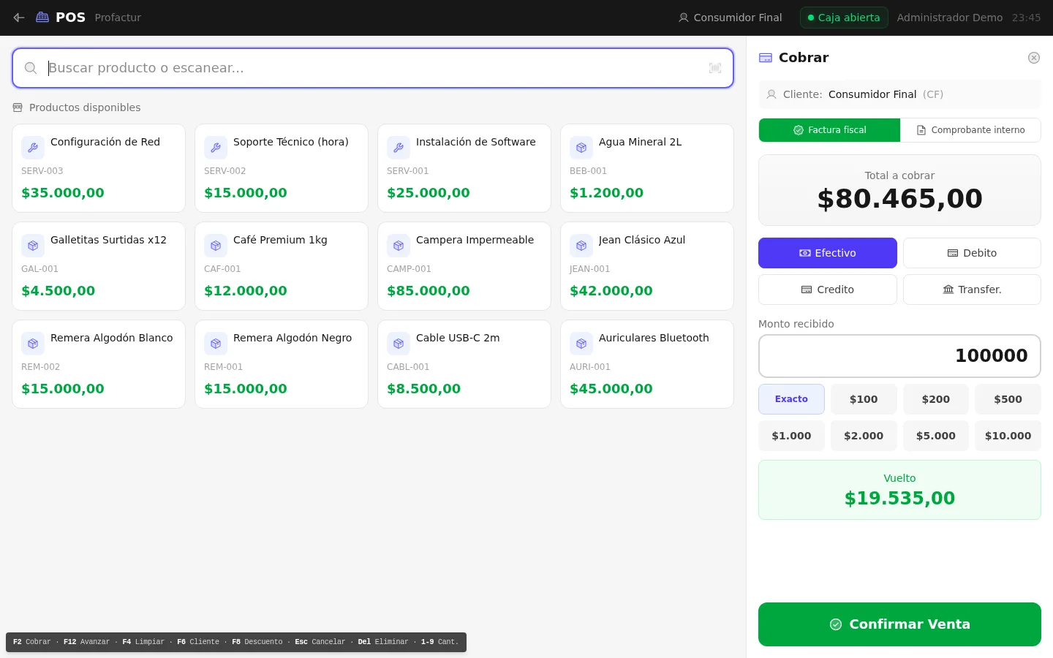
Task: Focus the Monto recibido input field
Action: tap(899, 356)
